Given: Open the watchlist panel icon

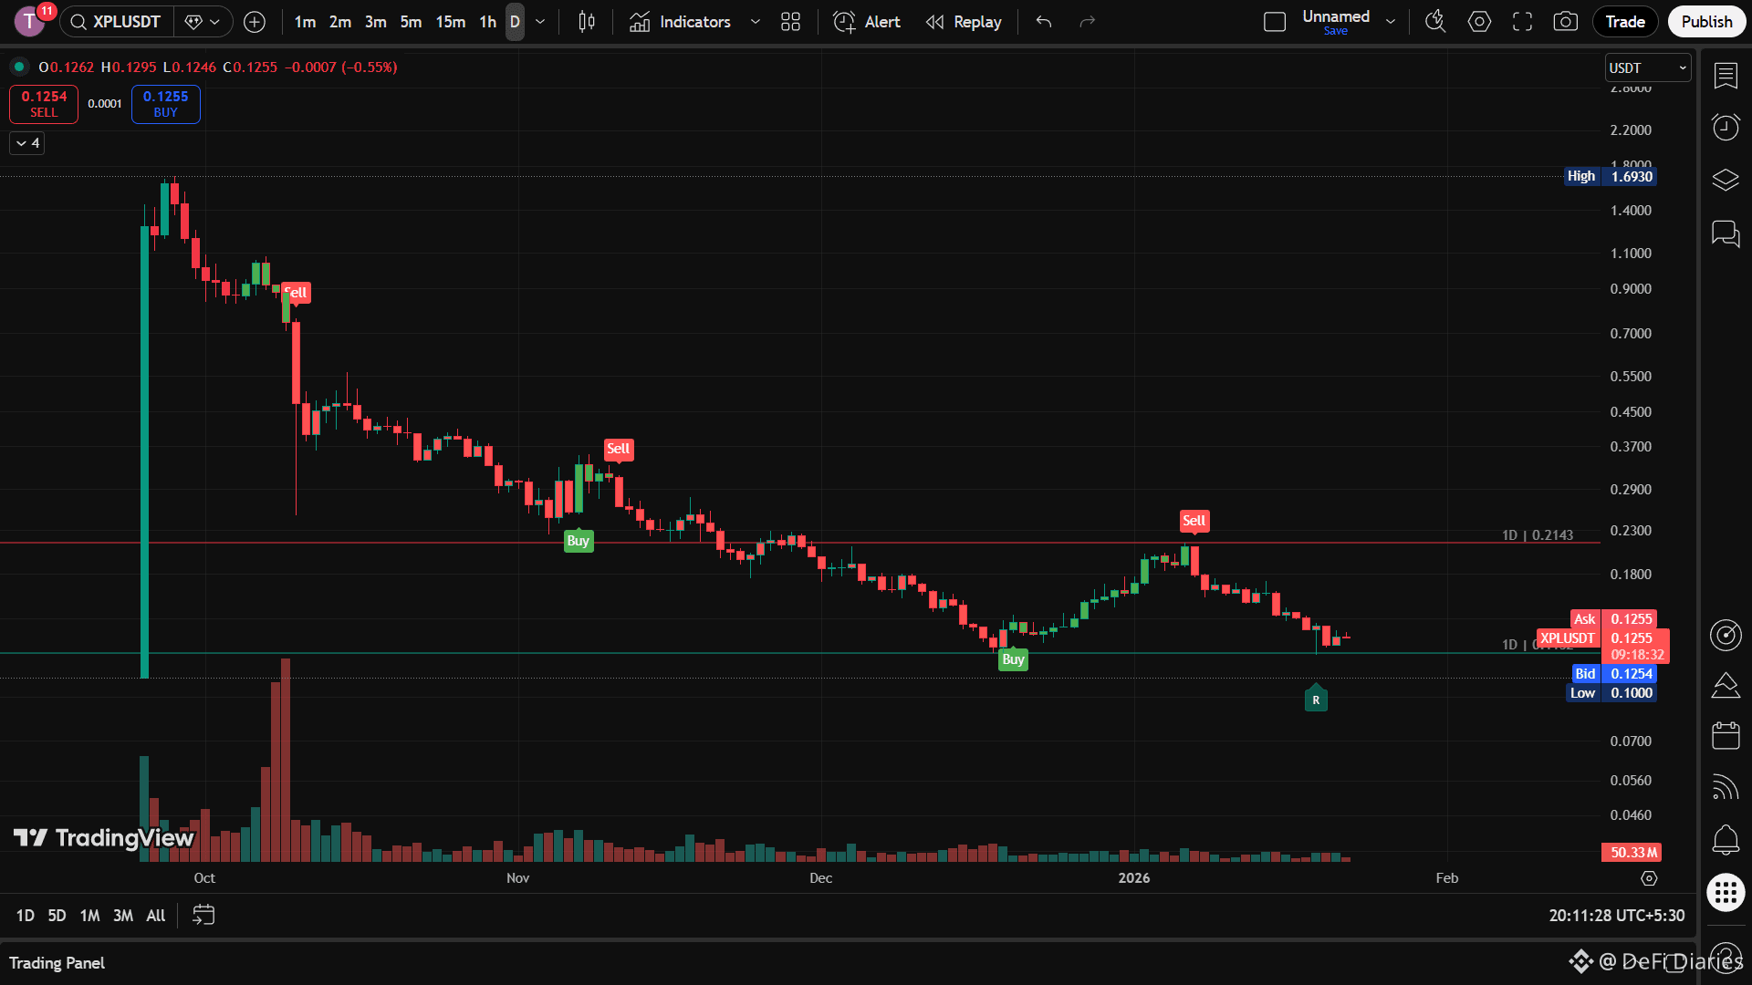Looking at the screenshot, I should pos(1726,76).
